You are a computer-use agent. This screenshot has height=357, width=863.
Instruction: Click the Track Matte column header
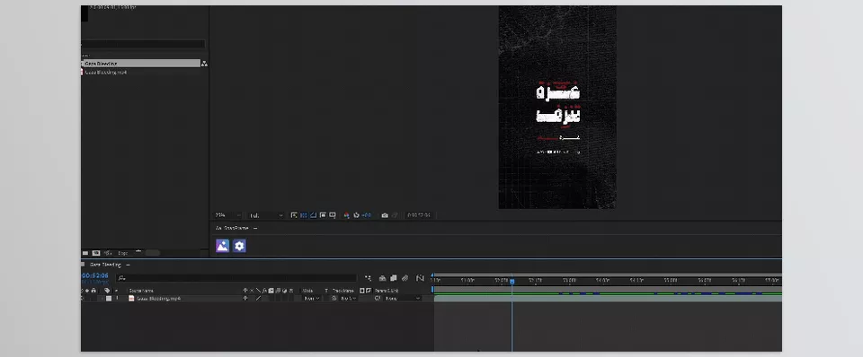[x=343, y=291]
